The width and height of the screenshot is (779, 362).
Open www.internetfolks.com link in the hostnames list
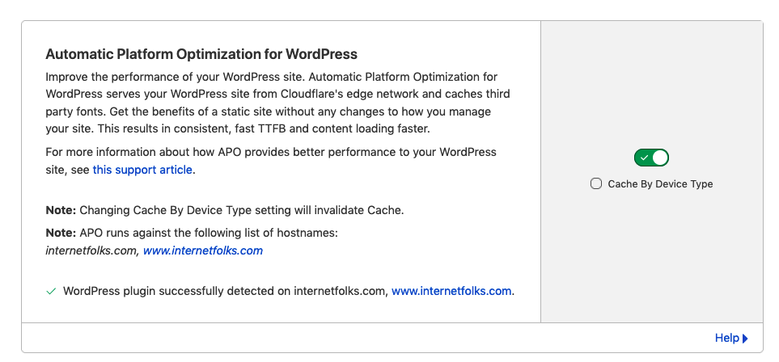point(203,250)
